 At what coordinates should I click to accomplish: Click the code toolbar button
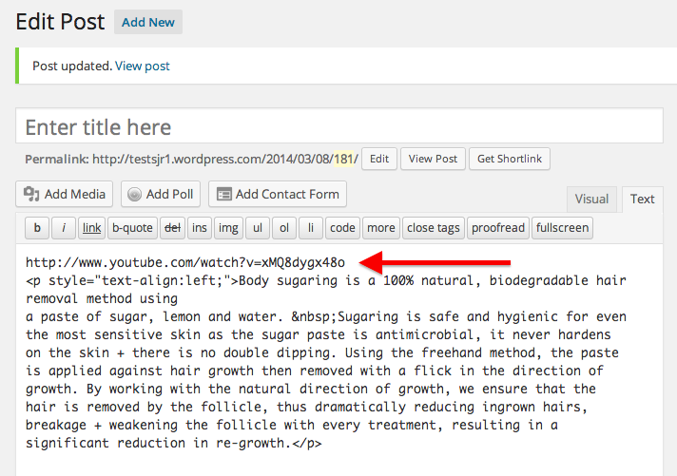pos(342,228)
